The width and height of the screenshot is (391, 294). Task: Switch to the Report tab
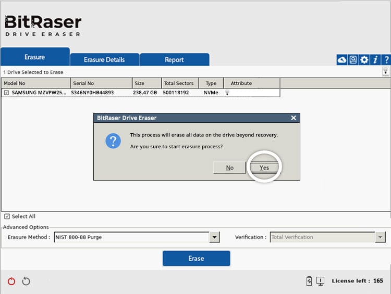click(174, 59)
